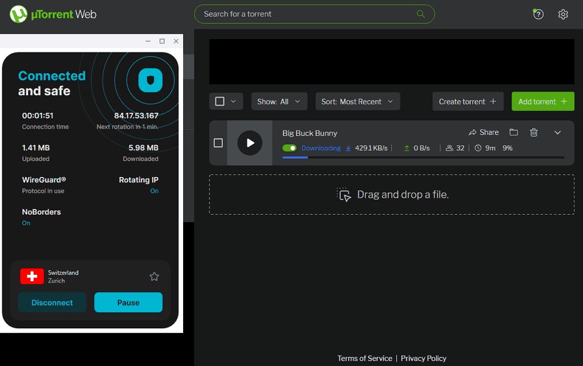Click the NoBorders On setting

42,217
